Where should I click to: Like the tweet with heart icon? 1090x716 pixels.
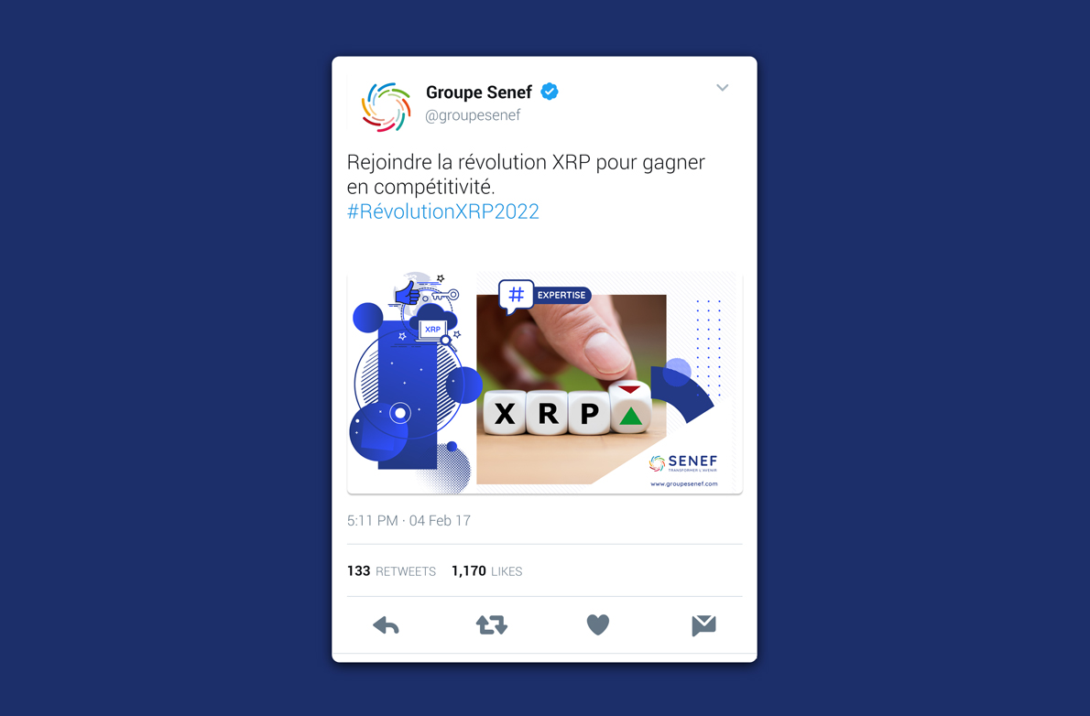(598, 625)
